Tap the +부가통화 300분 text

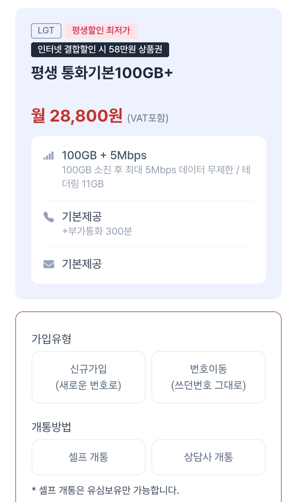click(x=97, y=231)
